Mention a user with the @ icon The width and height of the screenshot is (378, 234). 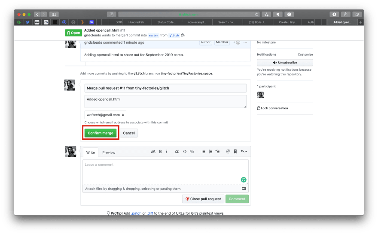(228, 152)
